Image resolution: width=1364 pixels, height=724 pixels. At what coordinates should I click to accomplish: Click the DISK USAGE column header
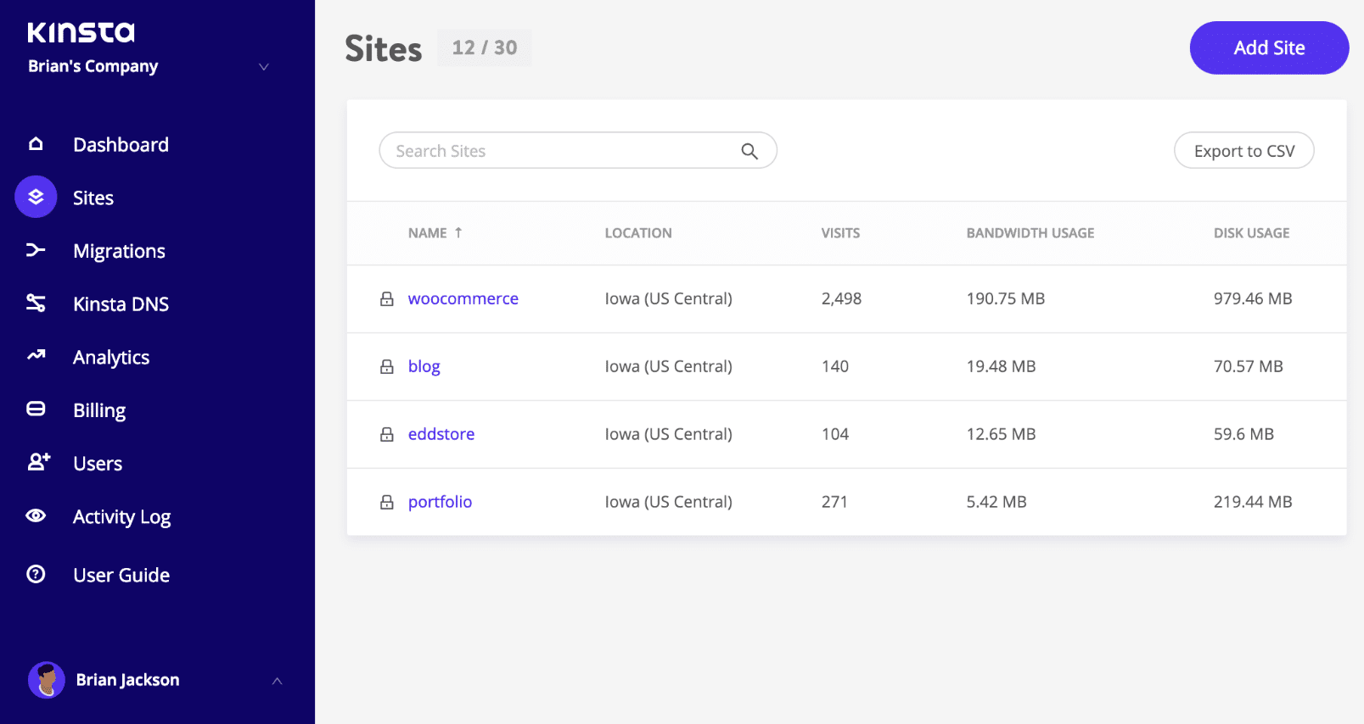[1251, 233]
